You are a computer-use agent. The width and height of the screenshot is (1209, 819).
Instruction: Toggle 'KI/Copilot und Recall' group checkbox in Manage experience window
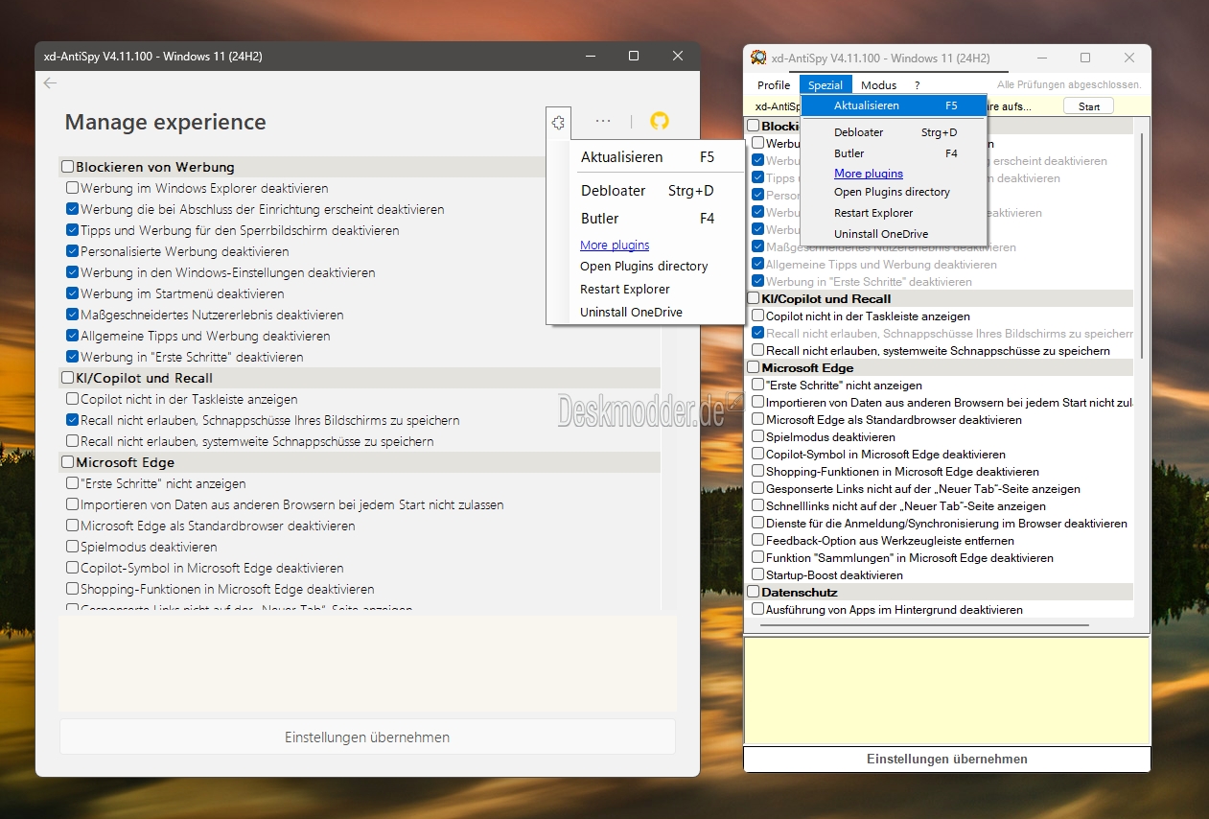tap(68, 378)
